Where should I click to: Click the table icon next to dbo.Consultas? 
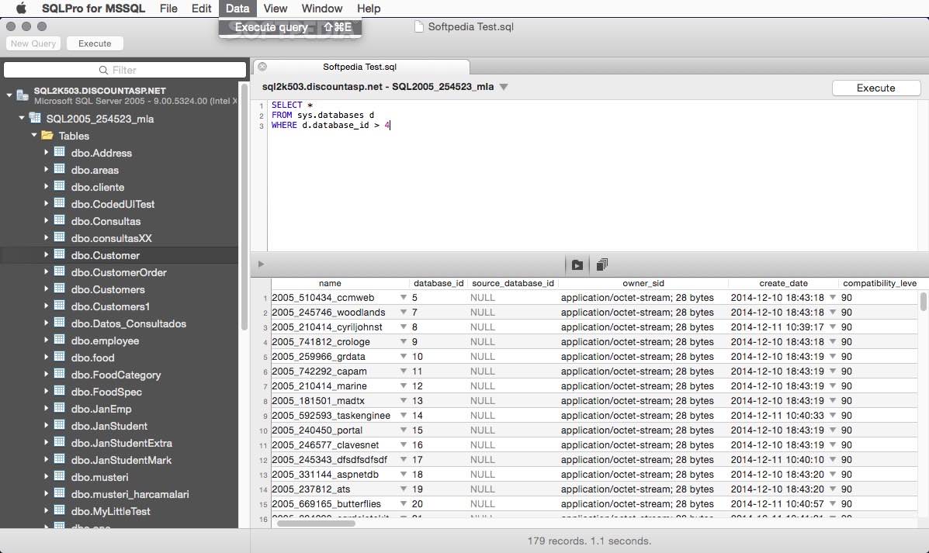click(59, 220)
